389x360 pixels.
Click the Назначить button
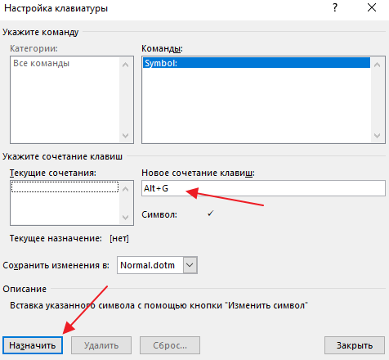coord(33,345)
